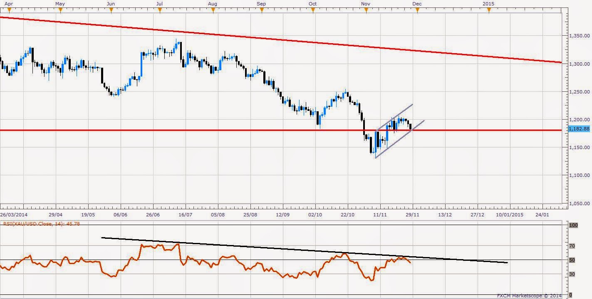Click the orange marker under Sep
This screenshot has height=299, width=592.
[261, 11]
